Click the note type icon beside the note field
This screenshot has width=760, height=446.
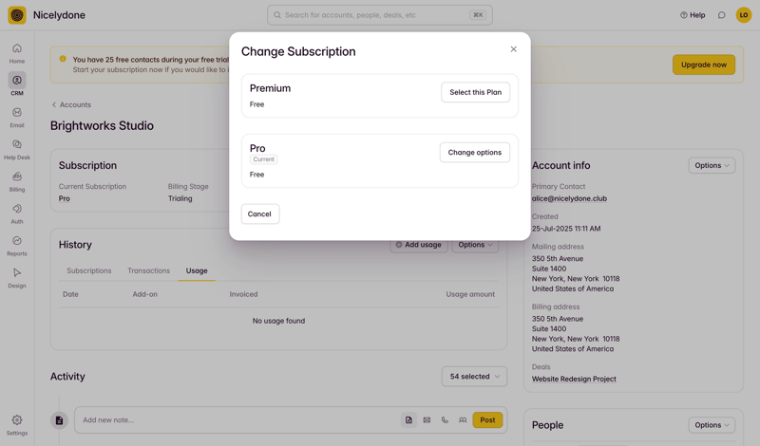point(59,419)
